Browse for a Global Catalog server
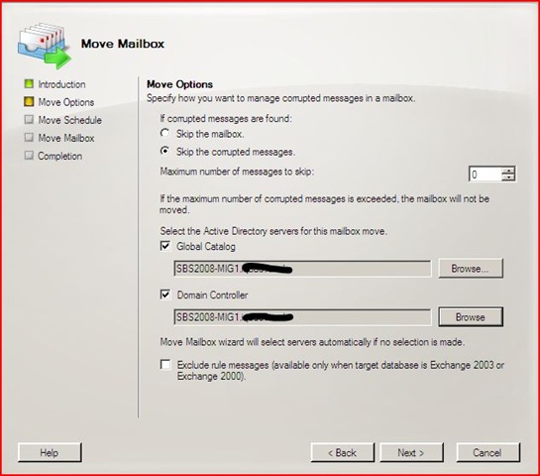This screenshot has width=540, height=476. point(471,269)
